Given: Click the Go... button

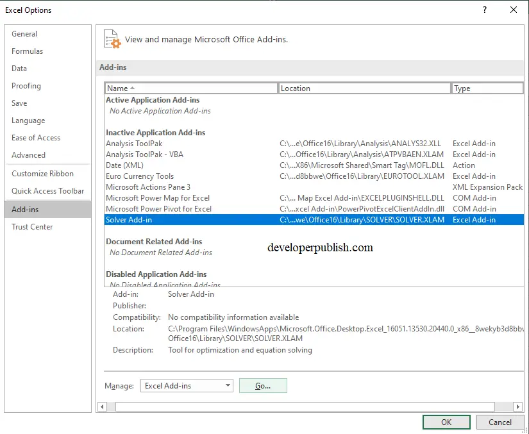Looking at the screenshot, I should (263, 386).
